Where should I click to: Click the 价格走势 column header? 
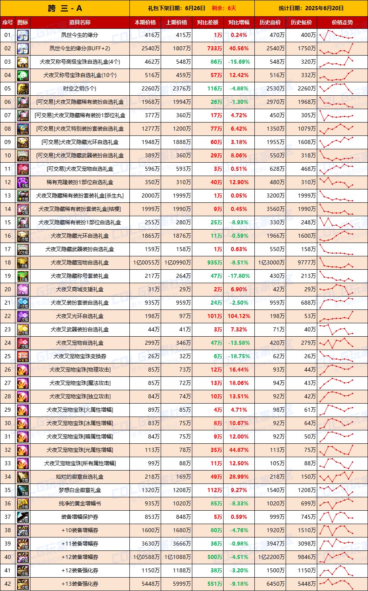tap(342, 22)
